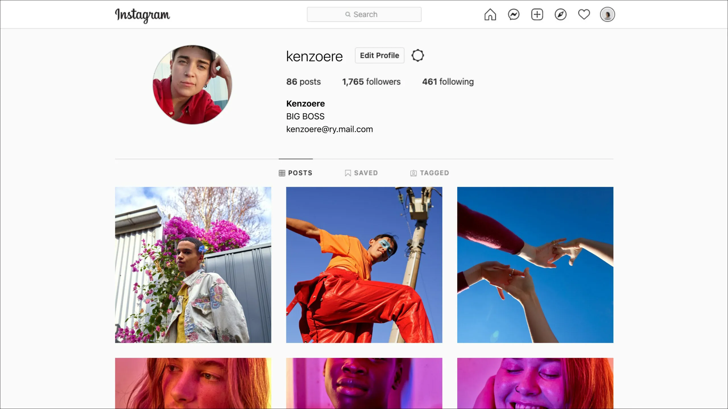Image resolution: width=728 pixels, height=409 pixels.
Task: Open the 1,765 followers list
Action: 371,82
